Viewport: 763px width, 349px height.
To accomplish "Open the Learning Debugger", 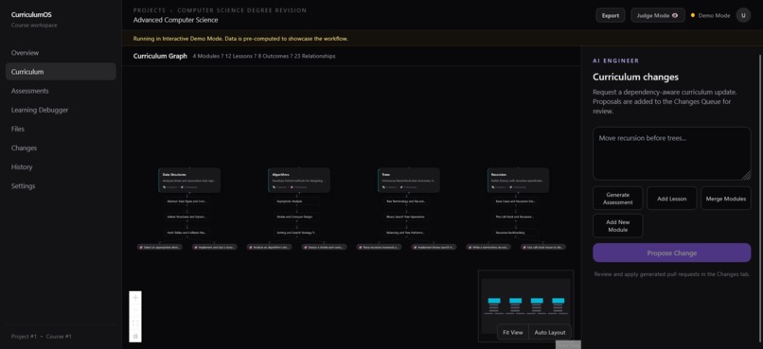I will [61, 110].
